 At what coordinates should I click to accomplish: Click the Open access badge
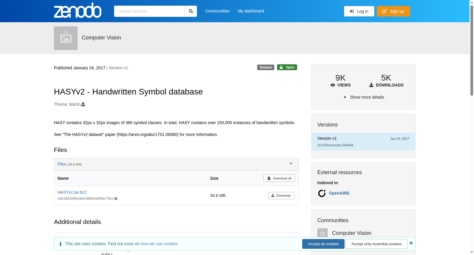coord(287,67)
